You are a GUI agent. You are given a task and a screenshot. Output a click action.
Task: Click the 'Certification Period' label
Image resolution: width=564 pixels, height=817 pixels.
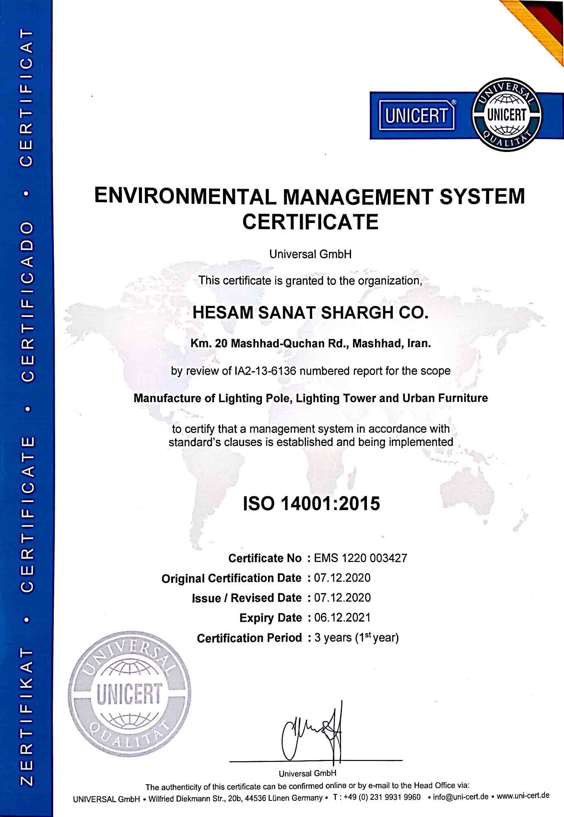point(250,638)
